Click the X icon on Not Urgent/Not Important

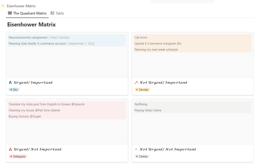136,149
